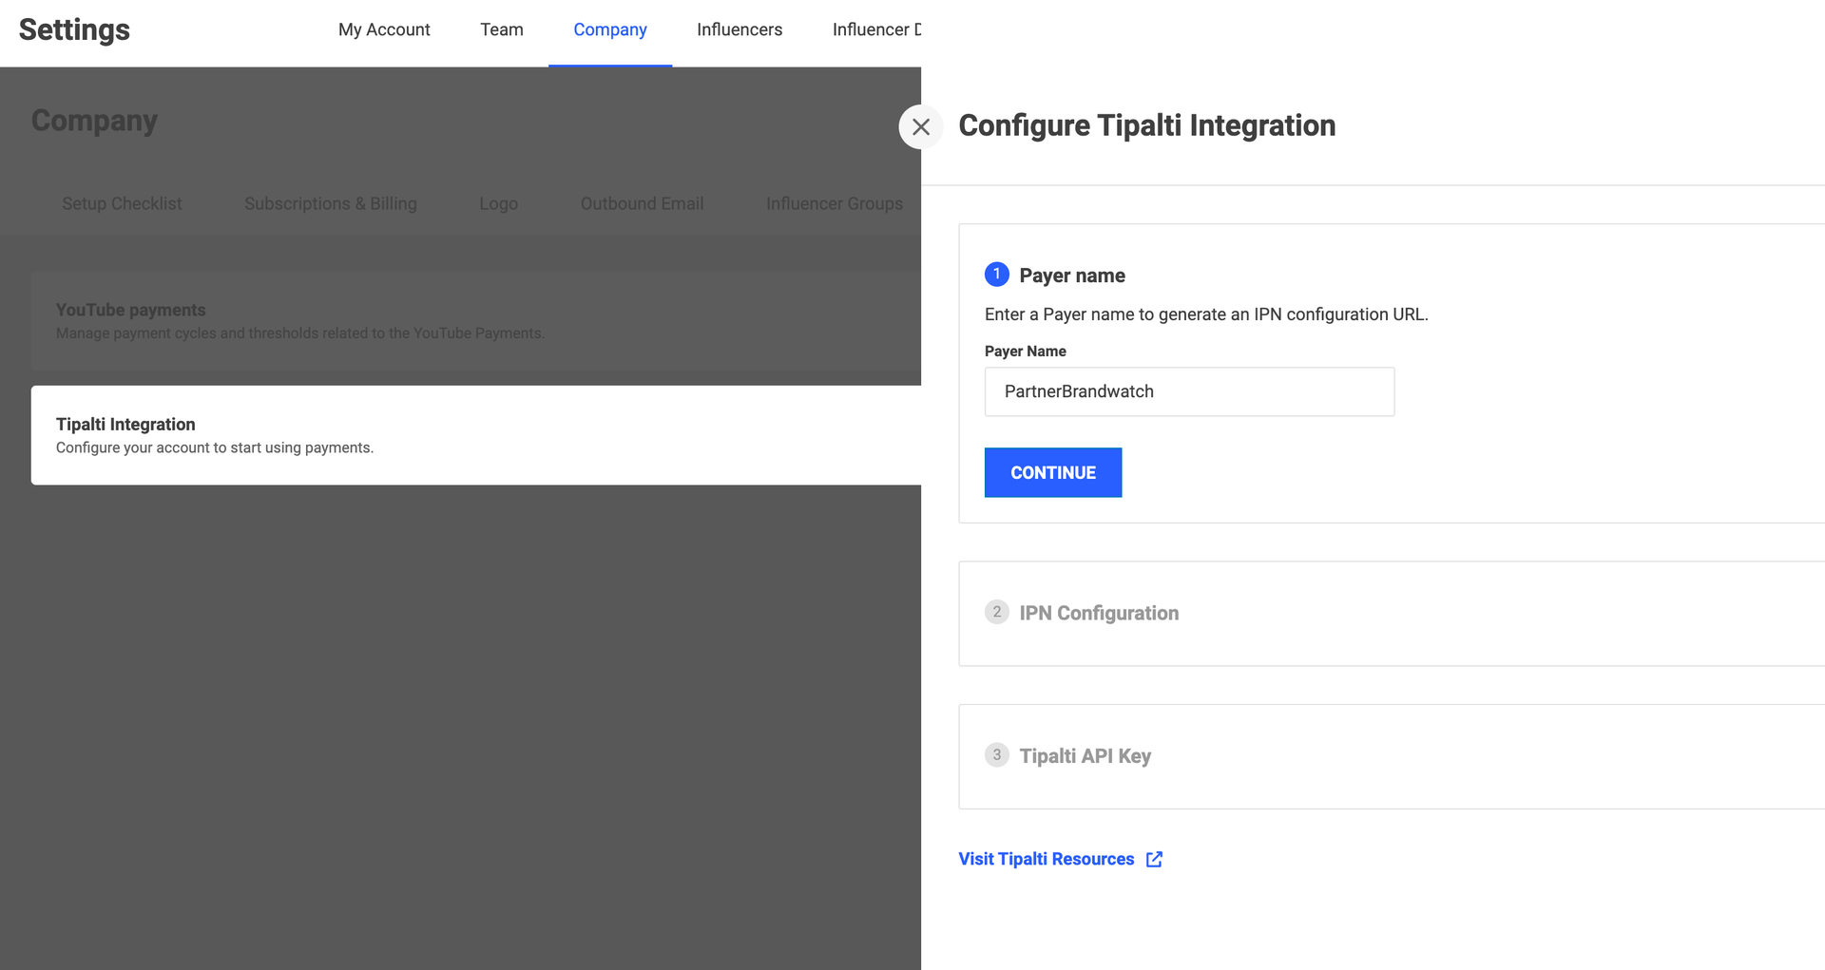Open the Tipalti Integration card

(476, 435)
